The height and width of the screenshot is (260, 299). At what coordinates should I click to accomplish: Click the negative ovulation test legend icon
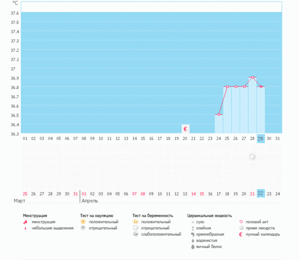83,228
